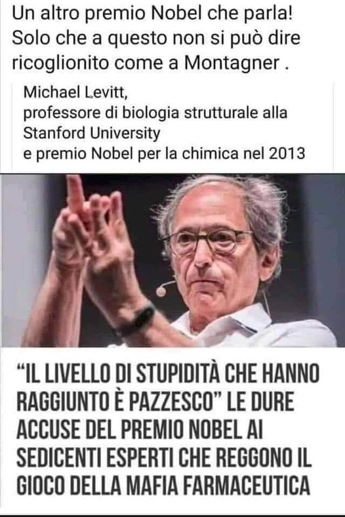Click the headset microphone near the man's cheek
Image resolution: width=345 pixels, height=517 pixels.
165,288
